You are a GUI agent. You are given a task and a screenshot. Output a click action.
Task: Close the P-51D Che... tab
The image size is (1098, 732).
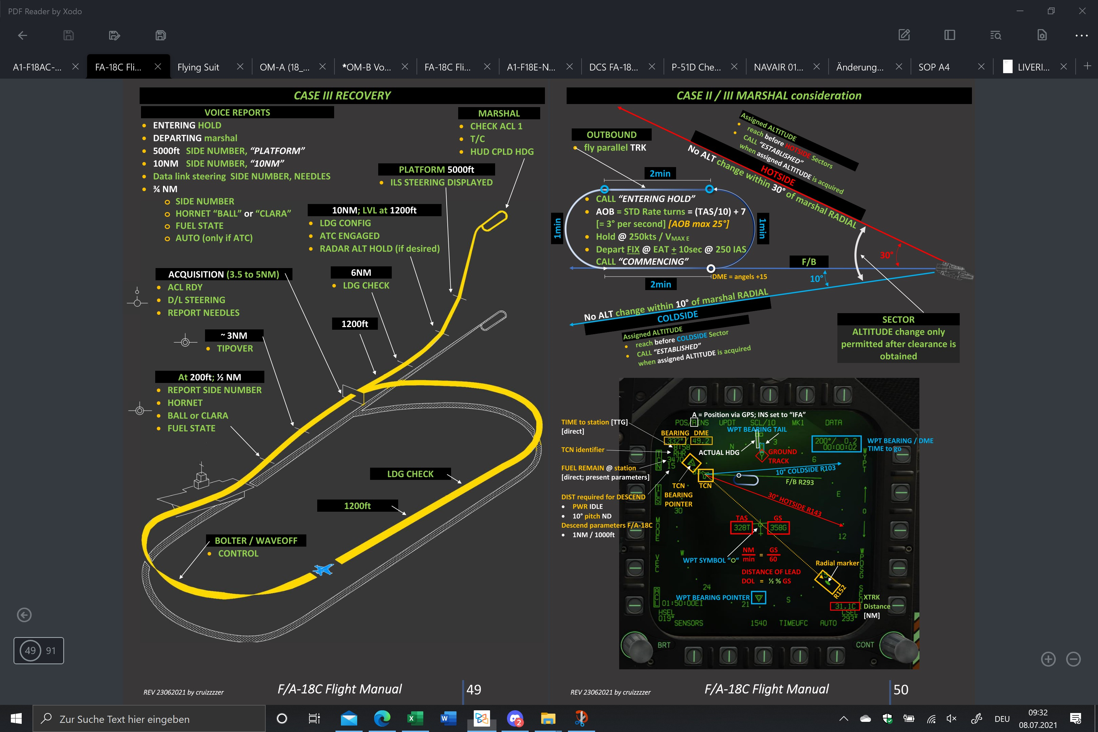(x=734, y=67)
